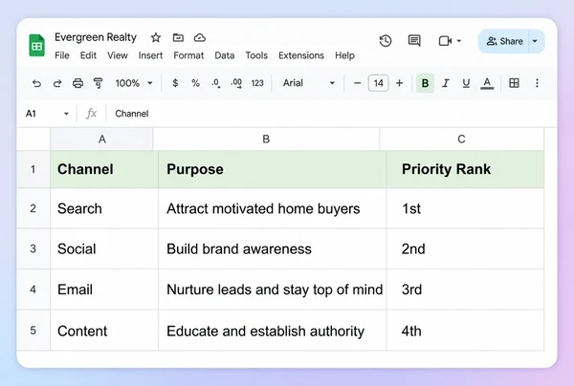Open the File menu
This screenshot has height=386, width=574.
point(62,55)
